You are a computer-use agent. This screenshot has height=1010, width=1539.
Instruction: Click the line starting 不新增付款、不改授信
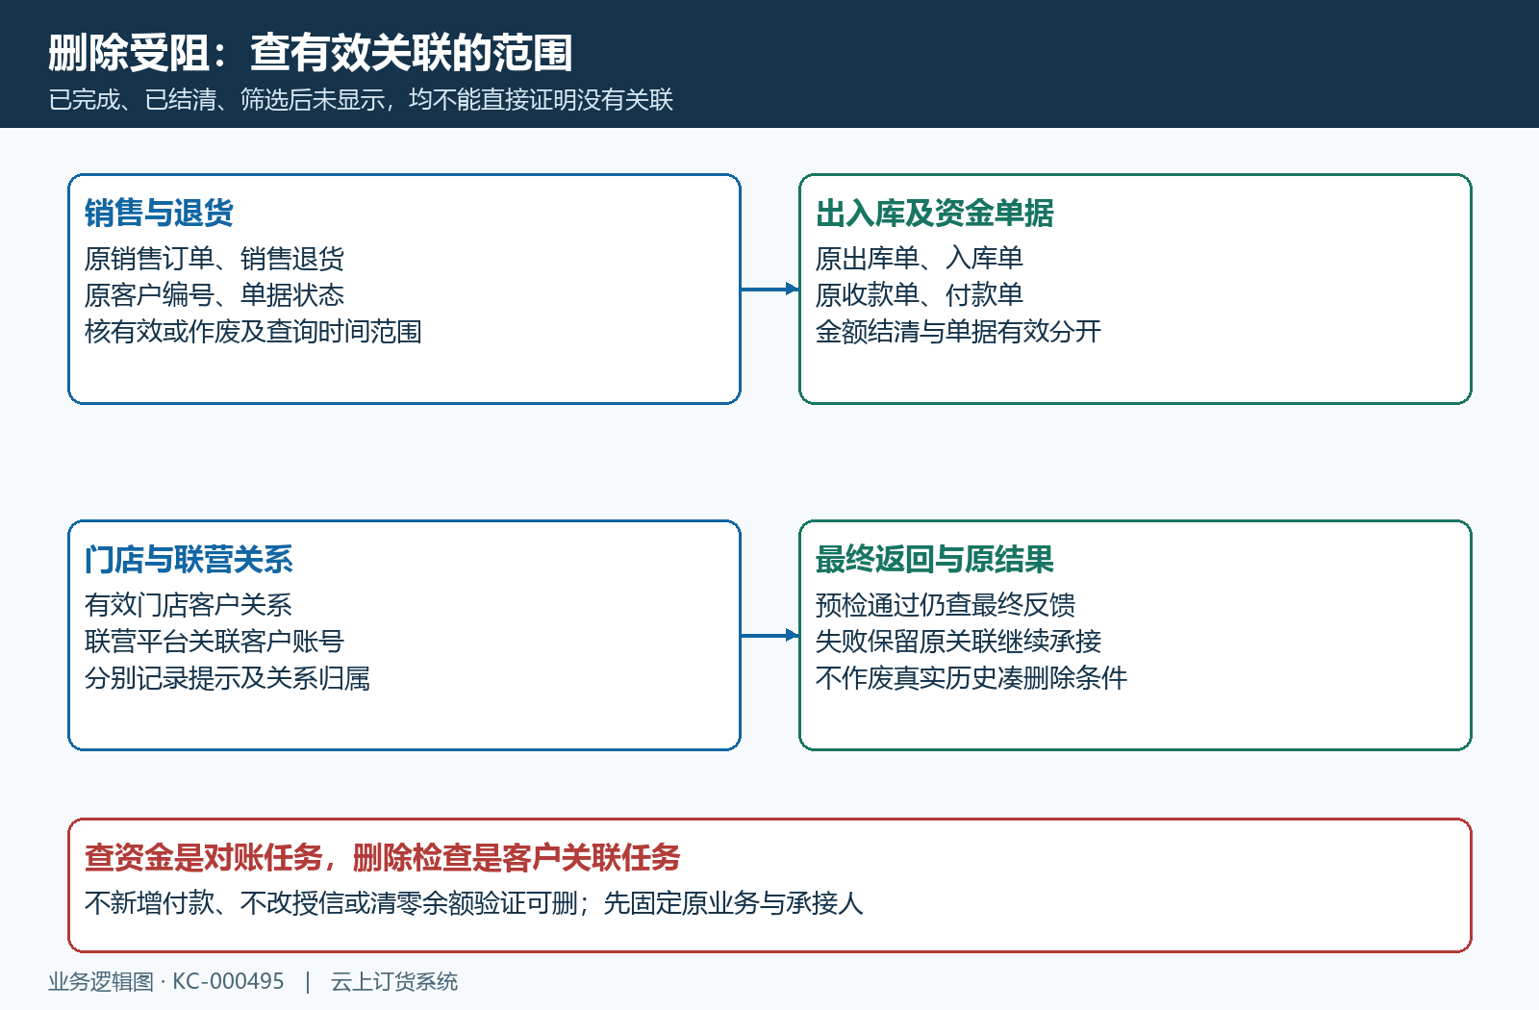click(473, 903)
